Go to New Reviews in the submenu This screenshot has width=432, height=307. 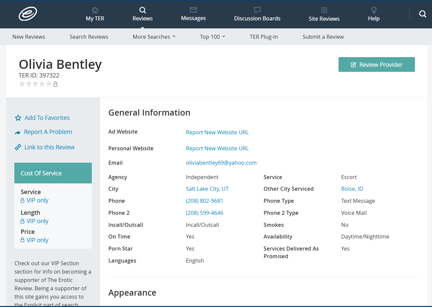click(x=29, y=37)
